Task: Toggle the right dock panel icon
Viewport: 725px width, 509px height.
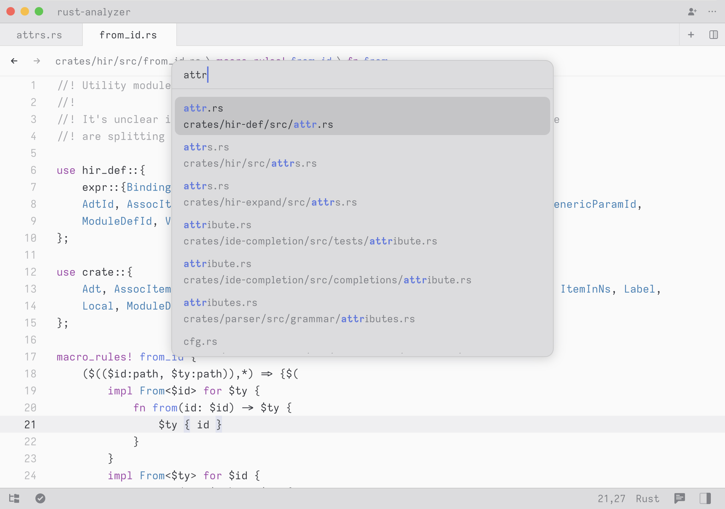Action: 705,498
